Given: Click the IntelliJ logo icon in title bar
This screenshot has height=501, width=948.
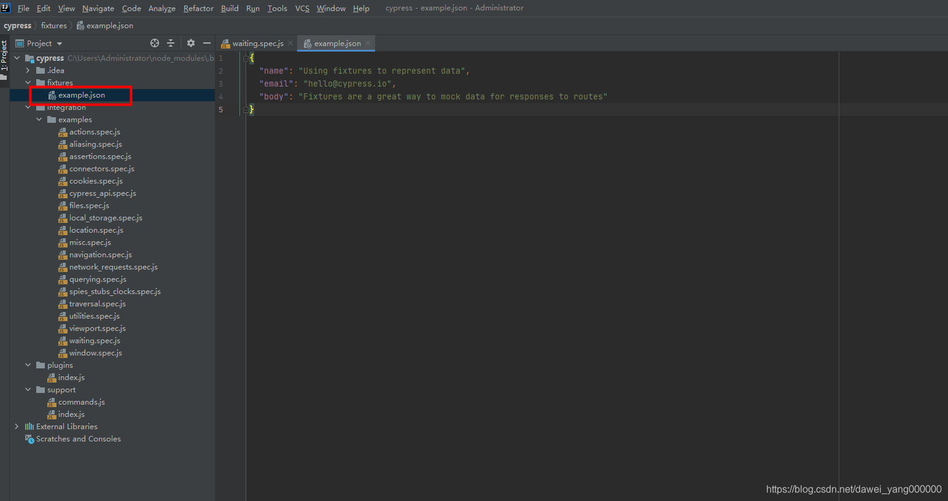Looking at the screenshot, I should pos(6,8).
